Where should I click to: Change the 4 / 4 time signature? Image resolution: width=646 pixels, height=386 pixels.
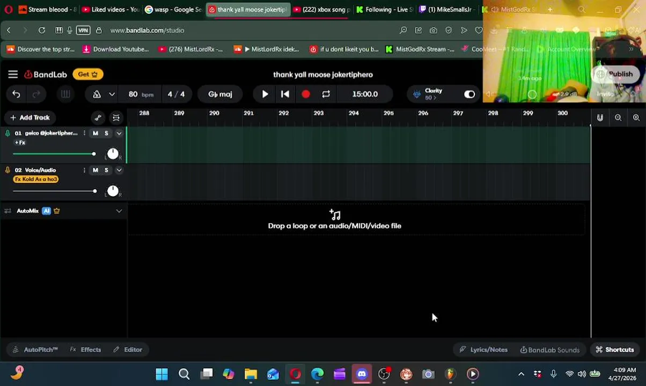click(176, 94)
